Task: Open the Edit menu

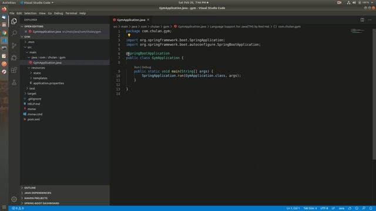Action: coord(19,13)
